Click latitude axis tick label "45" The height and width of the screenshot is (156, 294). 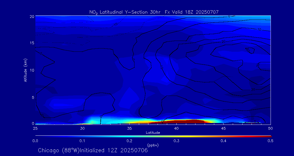(x=223, y=128)
